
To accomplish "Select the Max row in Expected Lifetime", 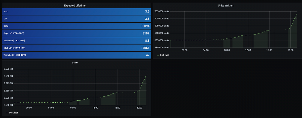I will (x=77, y=11).
